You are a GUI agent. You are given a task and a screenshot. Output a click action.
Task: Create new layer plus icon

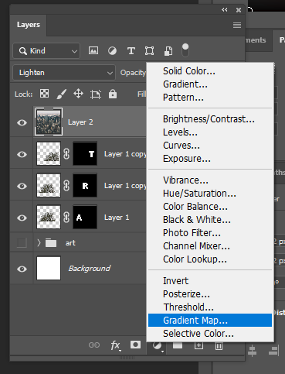coord(198,345)
